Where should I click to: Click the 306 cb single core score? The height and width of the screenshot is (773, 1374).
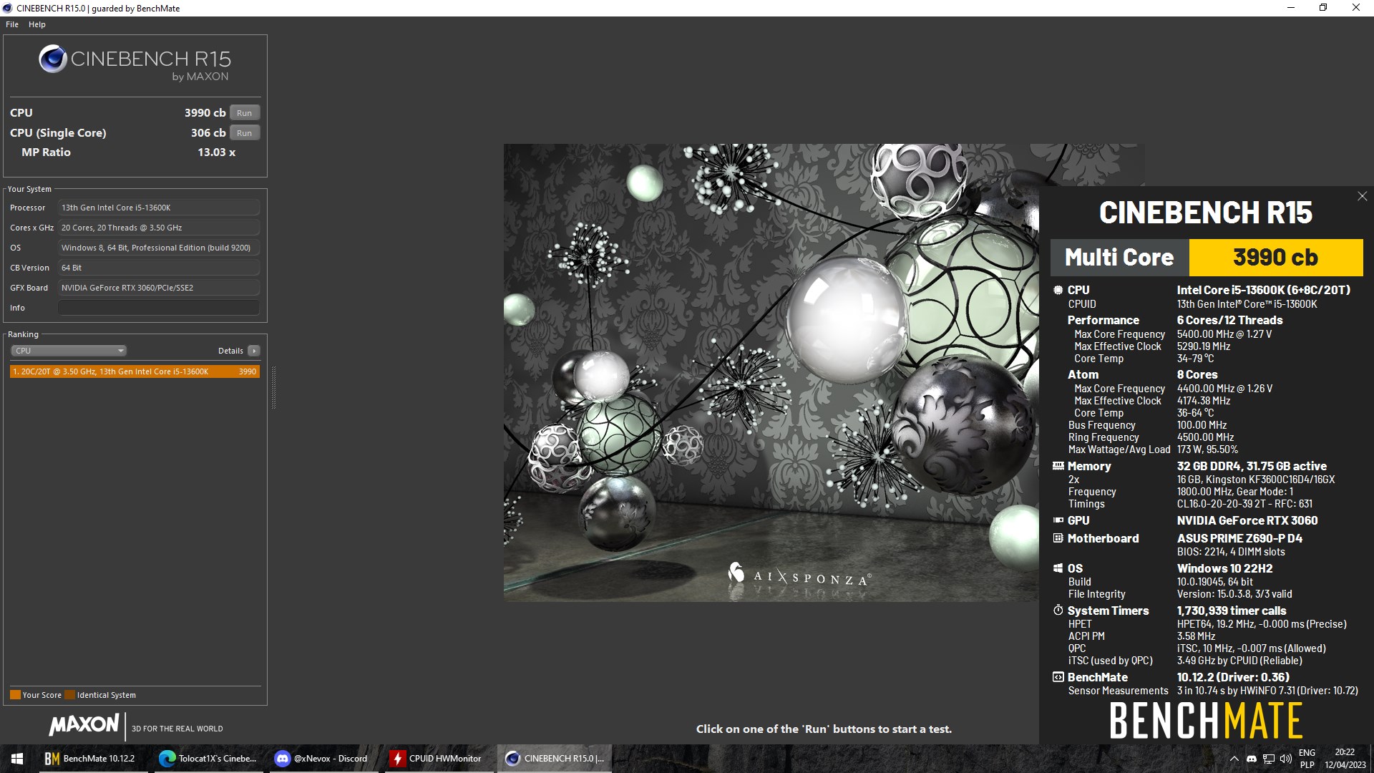point(208,133)
